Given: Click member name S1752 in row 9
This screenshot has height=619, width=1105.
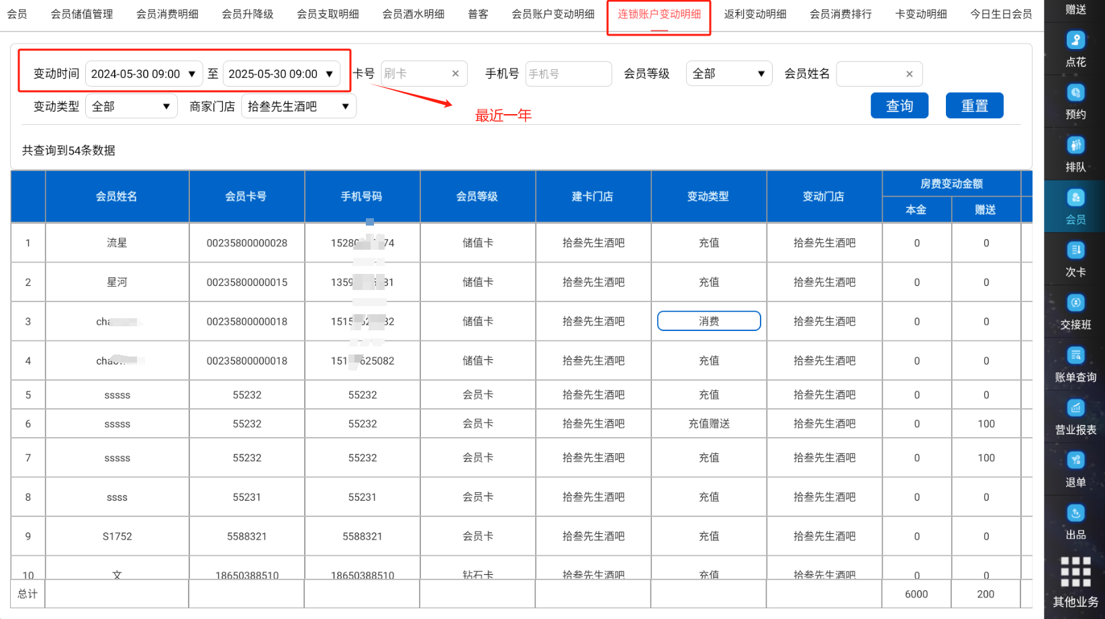Looking at the screenshot, I should point(117,536).
